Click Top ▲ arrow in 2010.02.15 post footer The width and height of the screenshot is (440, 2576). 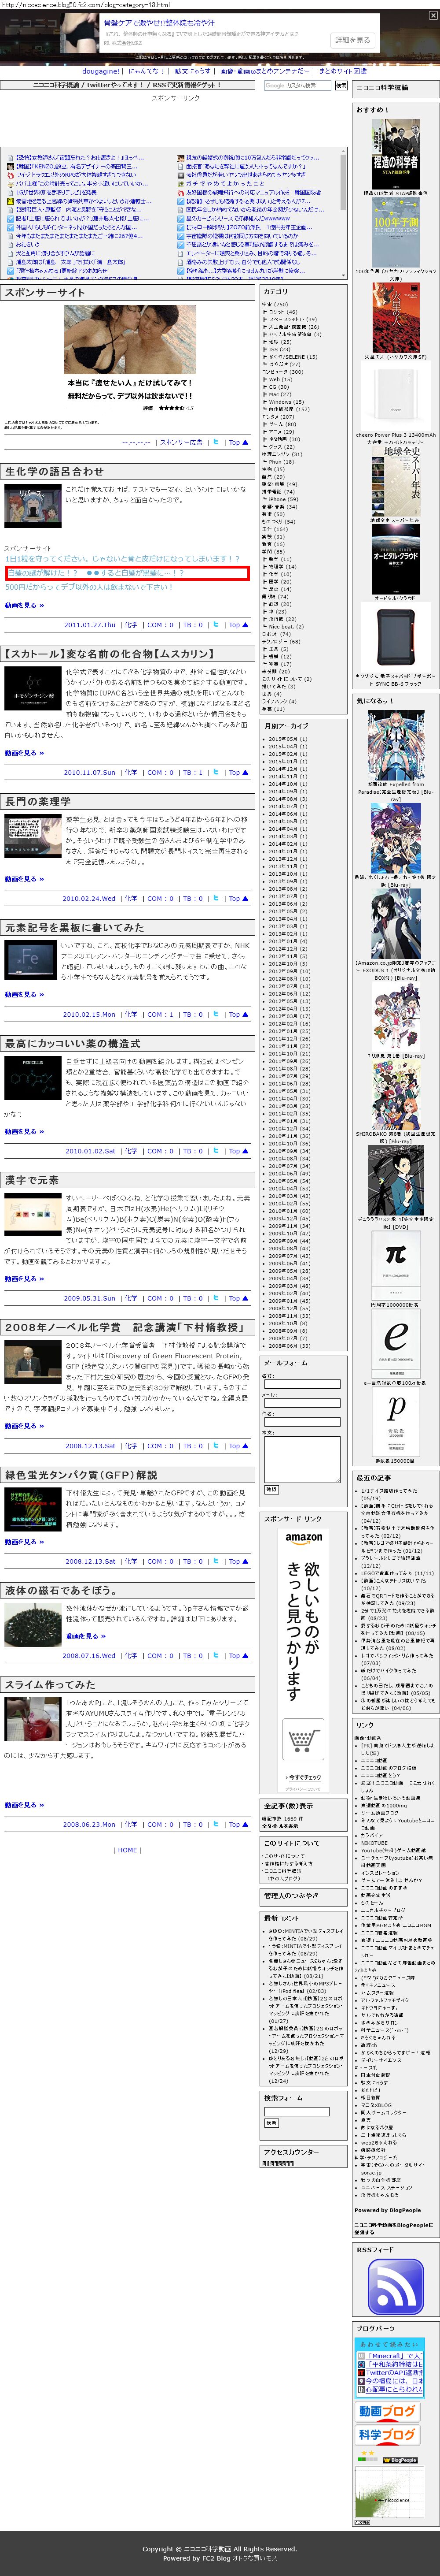click(238, 1014)
